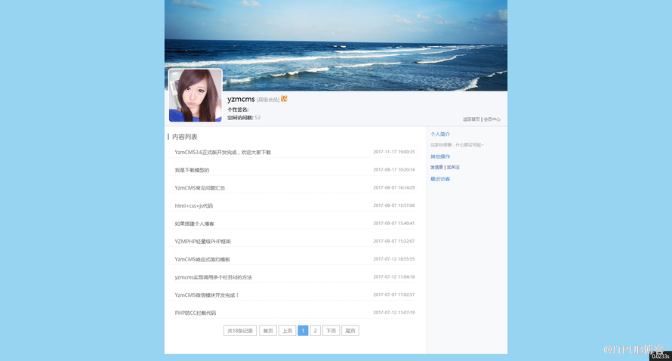Open the article 如果搭建个人博客
672x361 pixels.
point(195,224)
